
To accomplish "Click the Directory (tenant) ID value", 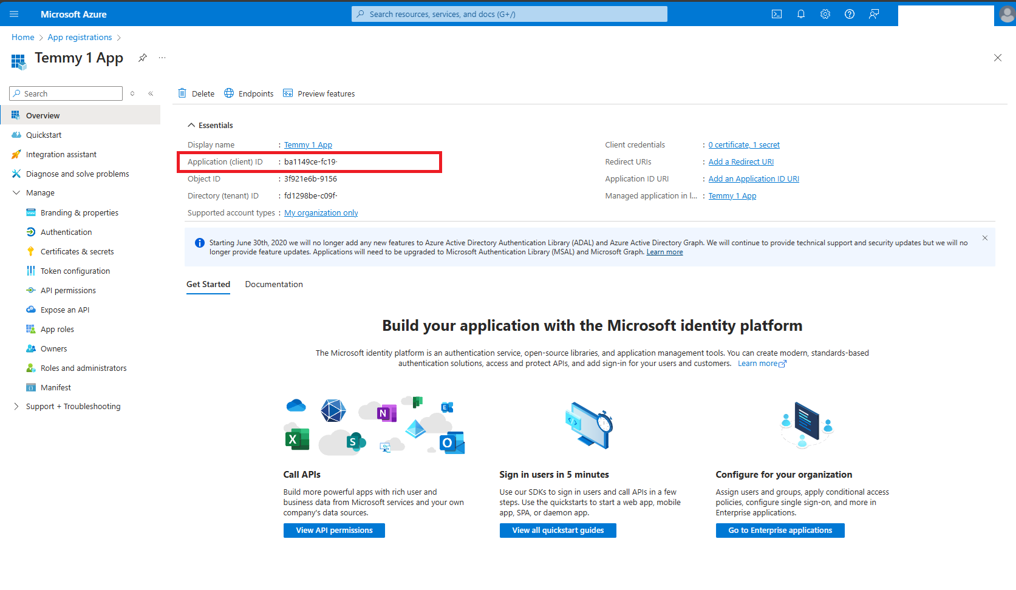I will pos(310,195).
